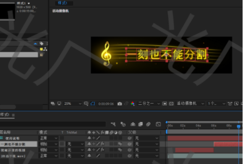Open the 二分之一 resolution dropdown
243x164 pixels.
click(149, 103)
